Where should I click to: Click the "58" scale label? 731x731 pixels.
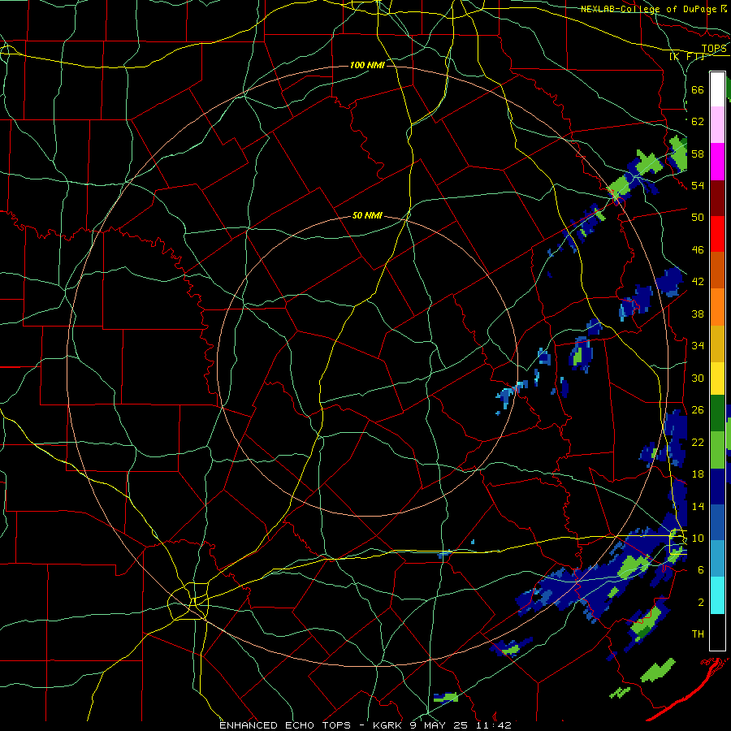pyautogui.click(x=698, y=154)
